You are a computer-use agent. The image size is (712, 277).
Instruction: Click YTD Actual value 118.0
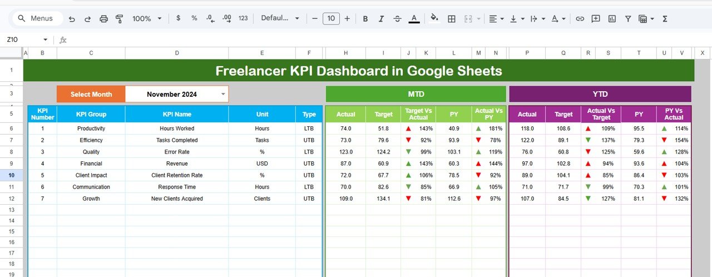527,128
